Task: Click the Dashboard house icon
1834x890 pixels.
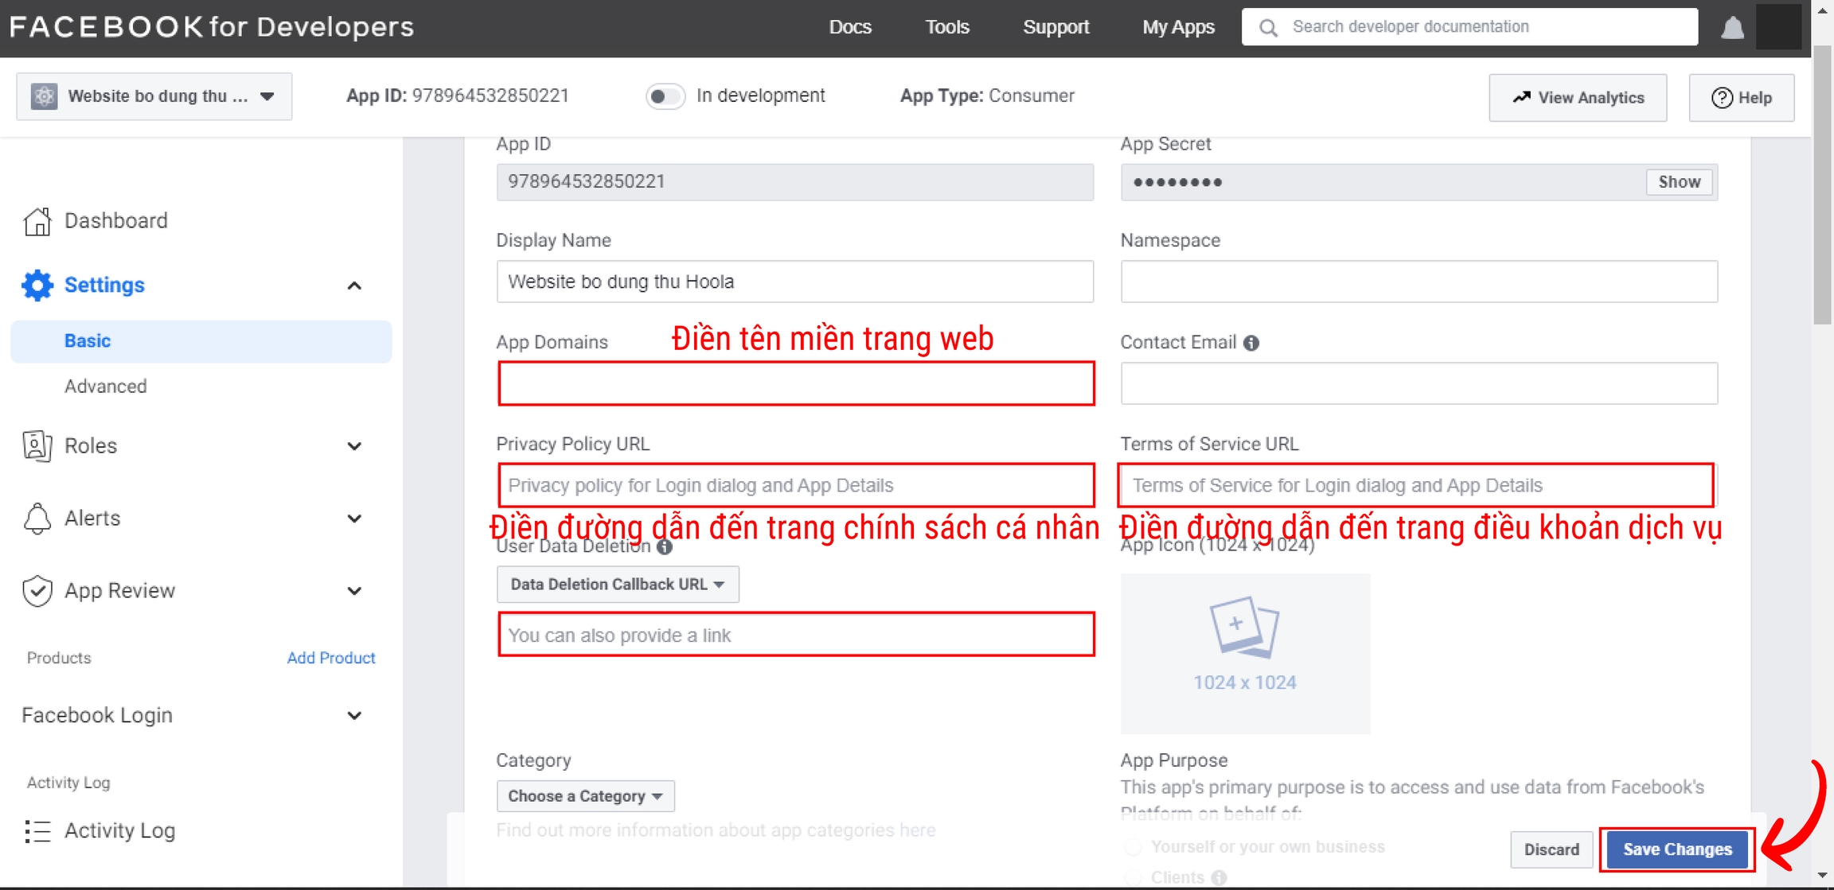Action: [x=37, y=221]
